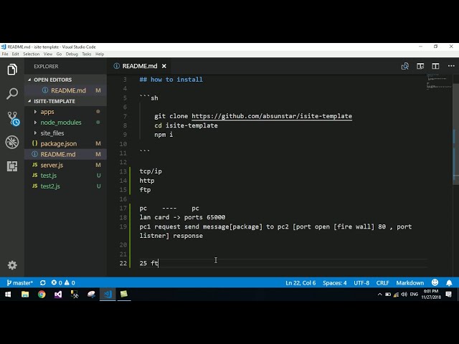Click the 'npm i' line in editor
This screenshot has height=344, width=459.
point(164,135)
